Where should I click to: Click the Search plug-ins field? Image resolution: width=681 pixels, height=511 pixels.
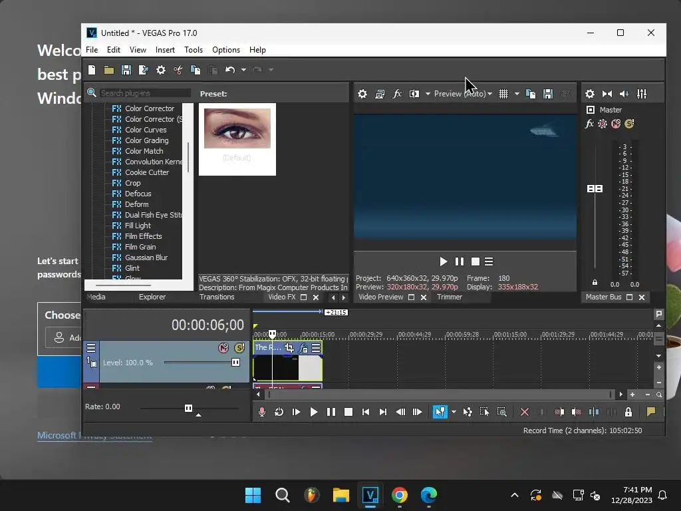[145, 93]
